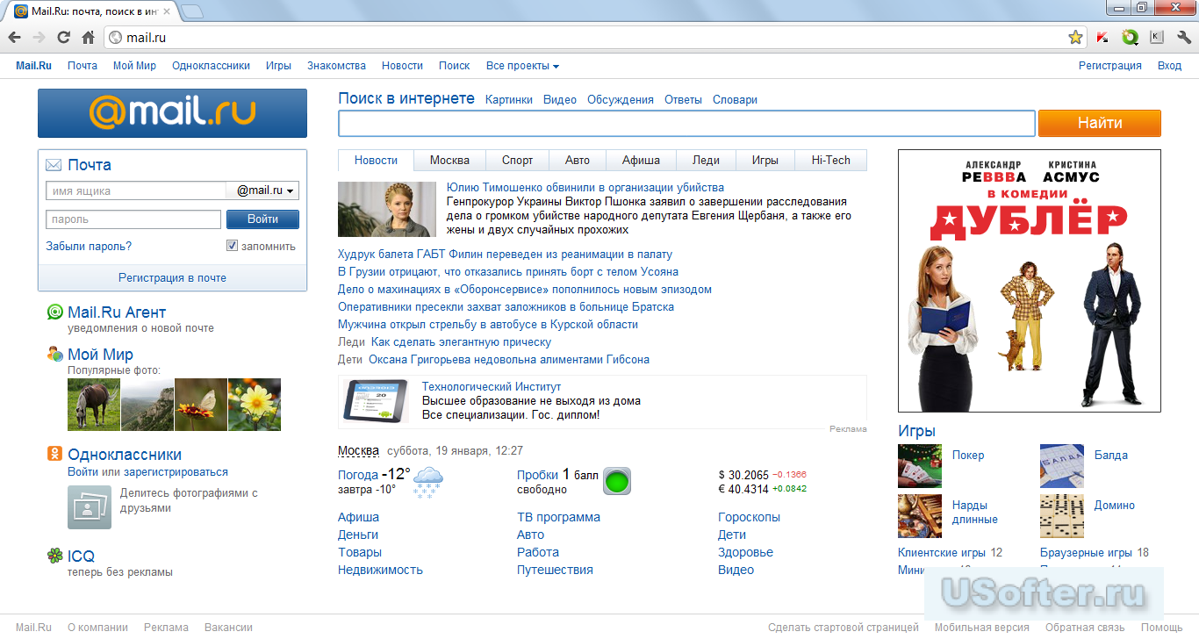Image resolution: width=1199 pixels, height=639 pixels.
Task: Switch to the Москва tab
Action: point(449,161)
